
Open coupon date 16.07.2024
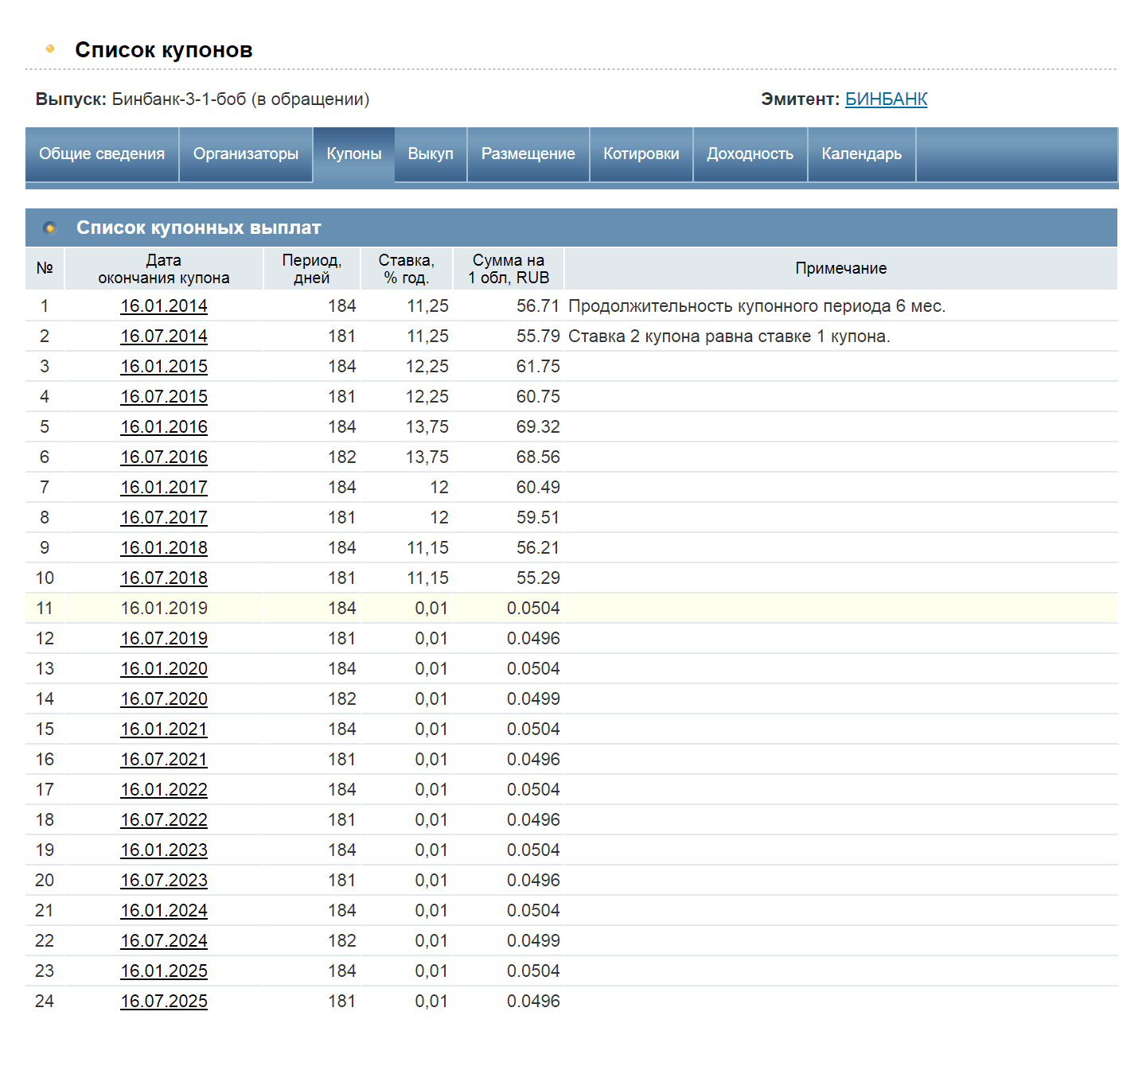(x=164, y=941)
